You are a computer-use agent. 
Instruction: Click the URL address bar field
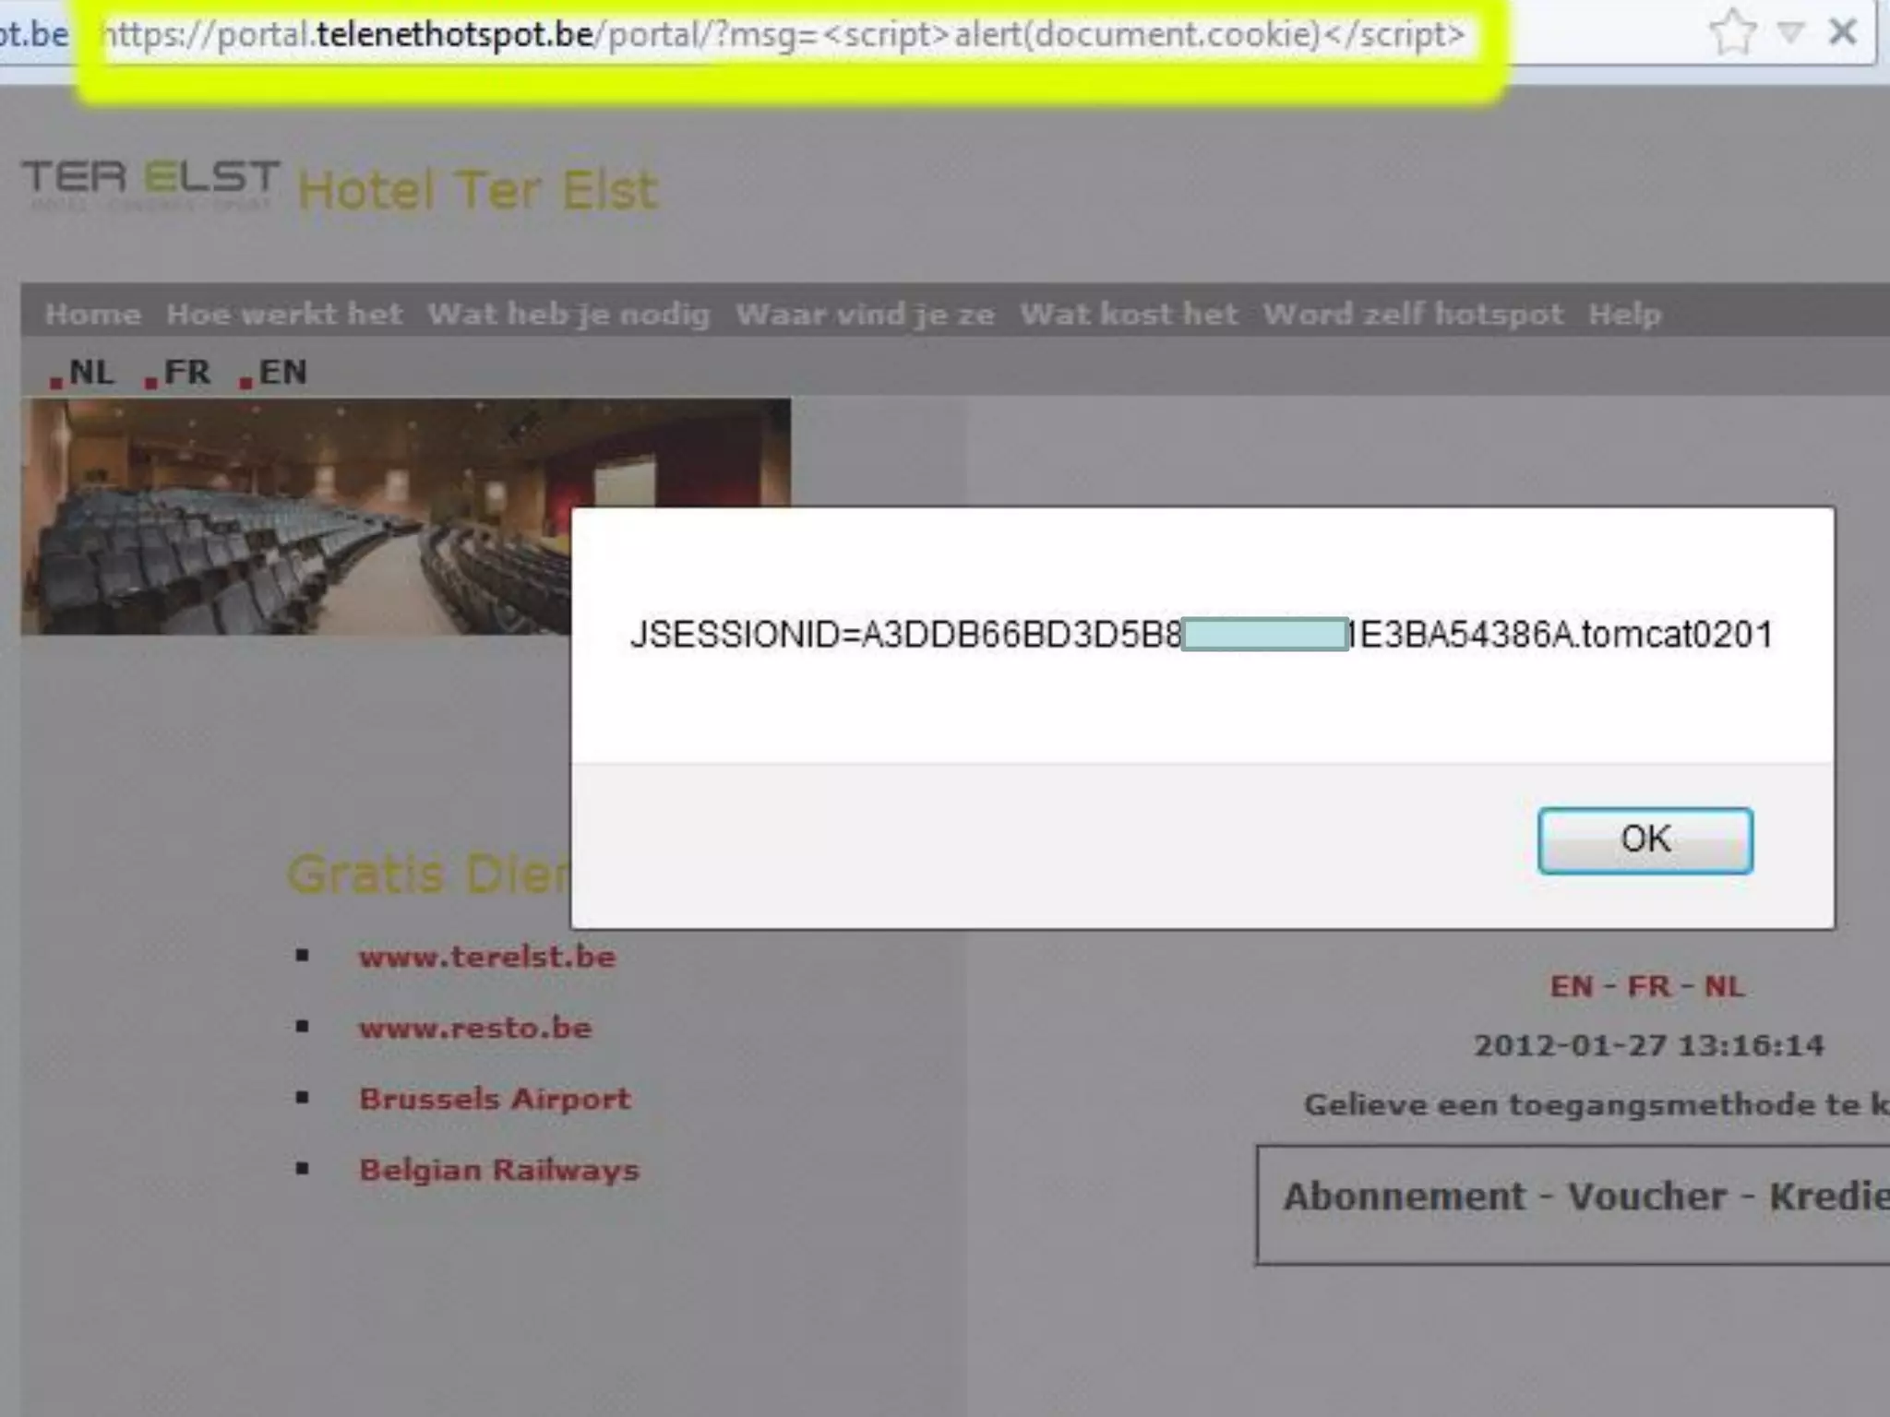(x=784, y=35)
